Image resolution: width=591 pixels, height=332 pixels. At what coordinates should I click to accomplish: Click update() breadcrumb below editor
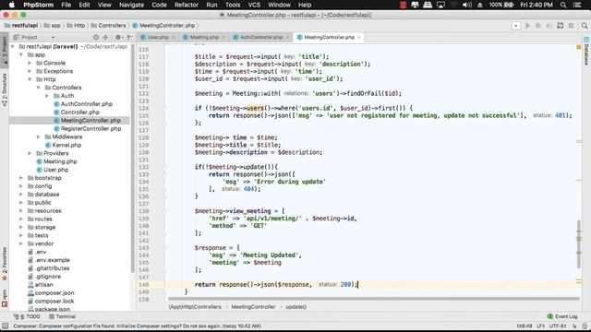(x=295, y=307)
